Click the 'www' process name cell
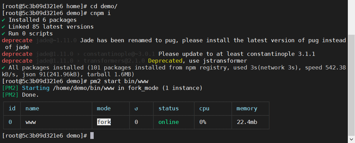This screenshot has height=143, width=355. tap(31, 122)
